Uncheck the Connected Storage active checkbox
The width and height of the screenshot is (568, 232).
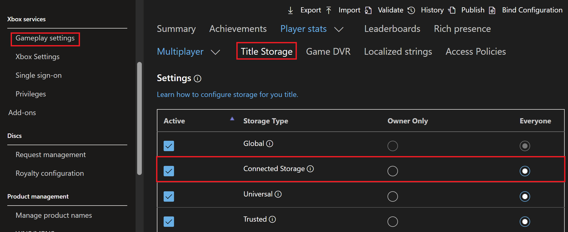[169, 171]
